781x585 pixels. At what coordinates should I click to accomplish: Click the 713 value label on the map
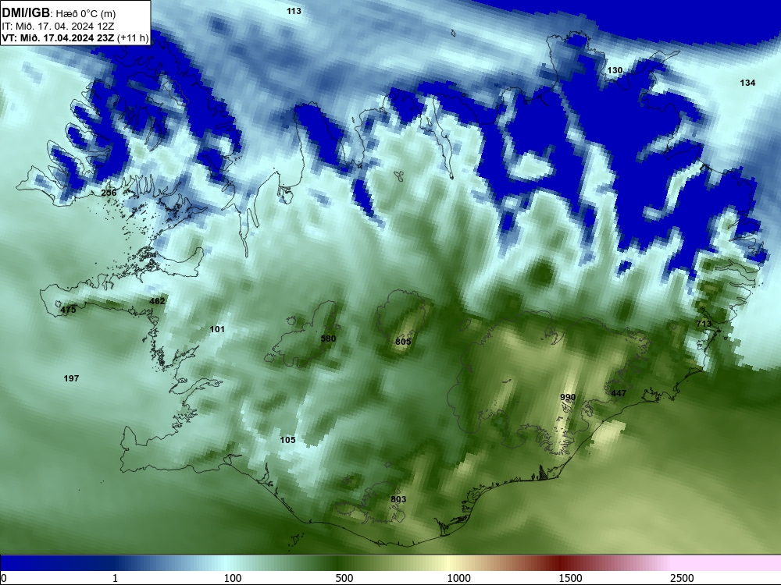click(704, 324)
